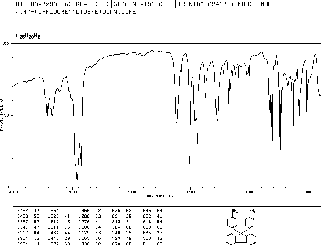
Task: Click the 1000 tick label on x-axis
Action: [x=250, y=192]
